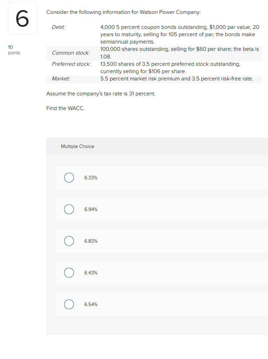Viewport: 268px width, 359px height.
Task: Select the 6.43% answer radio button
Action: [69, 273]
